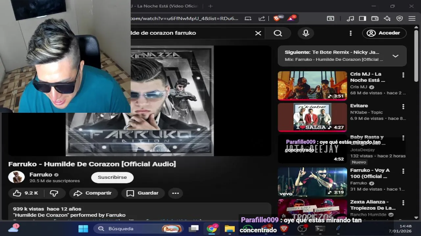Click the picture search icon in Brave toolbar

point(330,19)
